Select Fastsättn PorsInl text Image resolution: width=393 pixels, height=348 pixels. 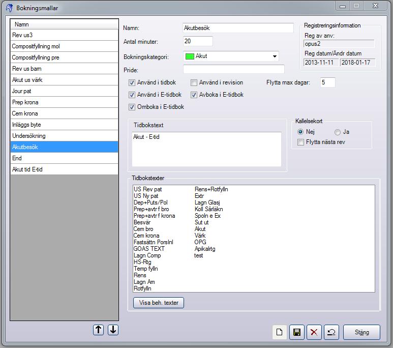pos(154,242)
